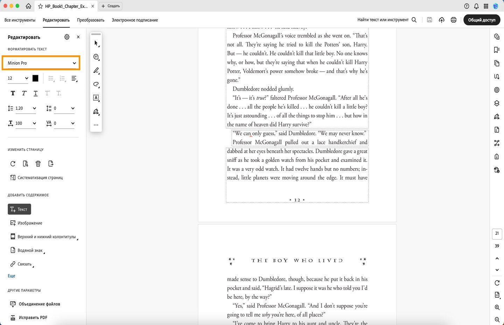Click the Текст add-content button
This screenshot has width=504, height=325.
pyautogui.click(x=19, y=209)
